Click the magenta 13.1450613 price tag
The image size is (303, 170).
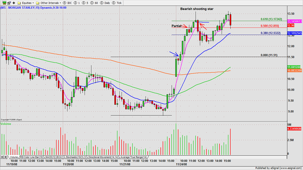295,21
